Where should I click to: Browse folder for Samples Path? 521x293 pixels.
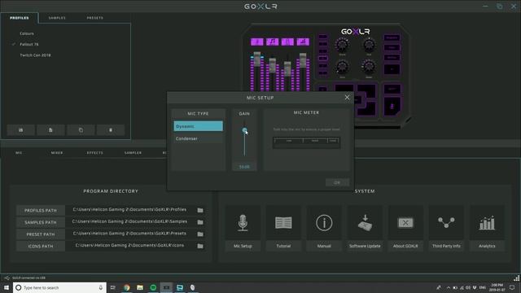tap(200, 222)
